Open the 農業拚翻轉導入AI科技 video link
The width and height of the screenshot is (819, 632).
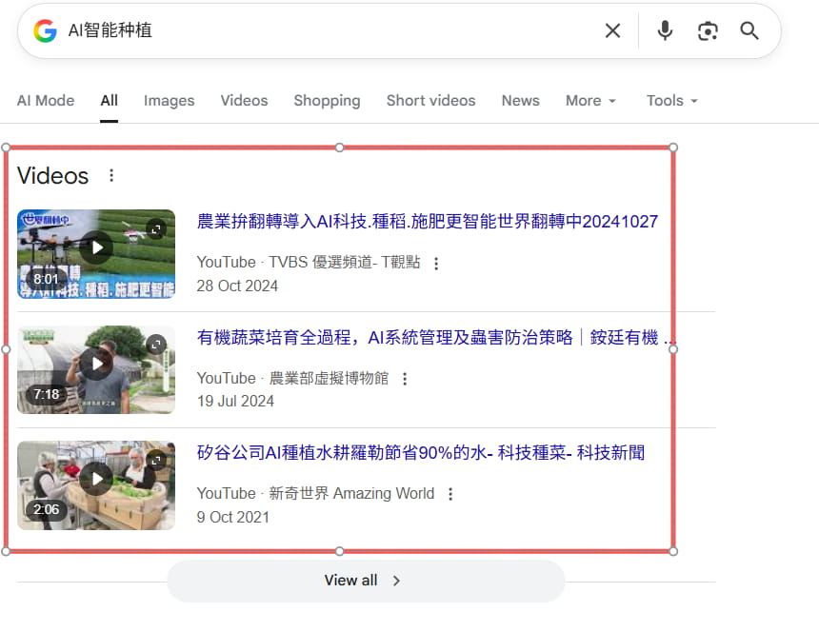427,221
